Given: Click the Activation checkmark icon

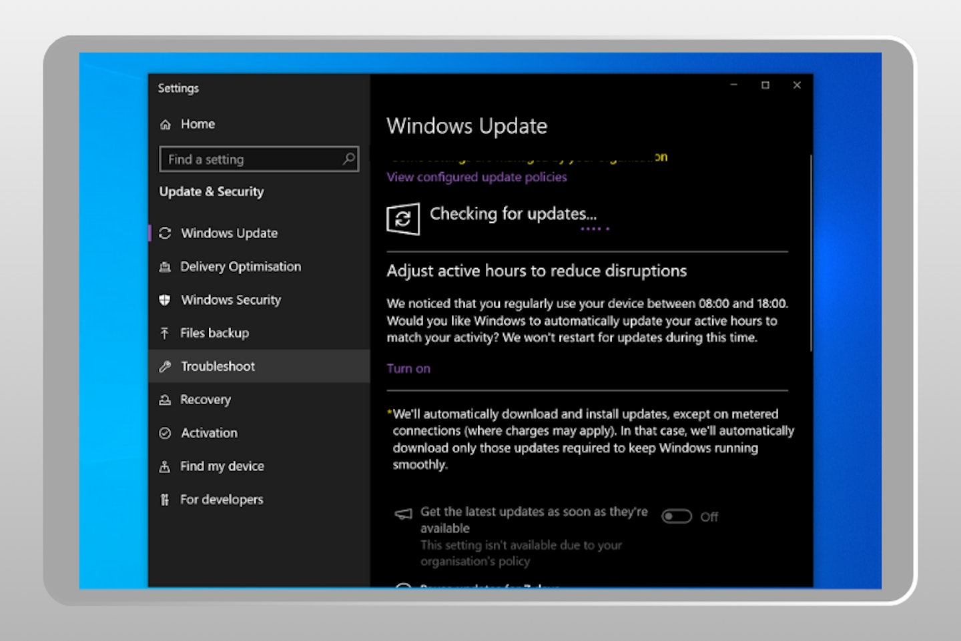Looking at the screenshot, I should (x=165, y=433).
